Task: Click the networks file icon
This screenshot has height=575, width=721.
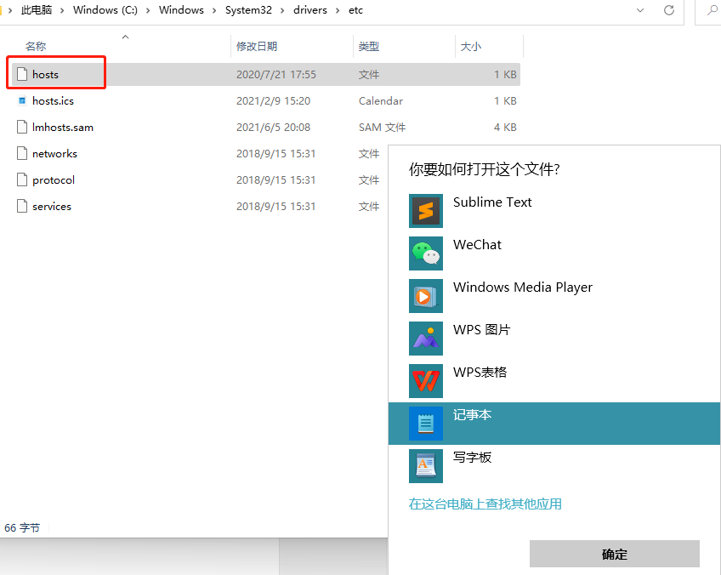Action: point(22,153)
